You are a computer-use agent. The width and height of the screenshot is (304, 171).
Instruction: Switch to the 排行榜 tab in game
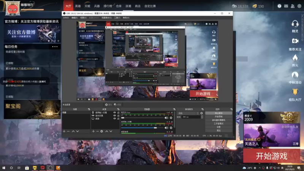click(108, 6)
